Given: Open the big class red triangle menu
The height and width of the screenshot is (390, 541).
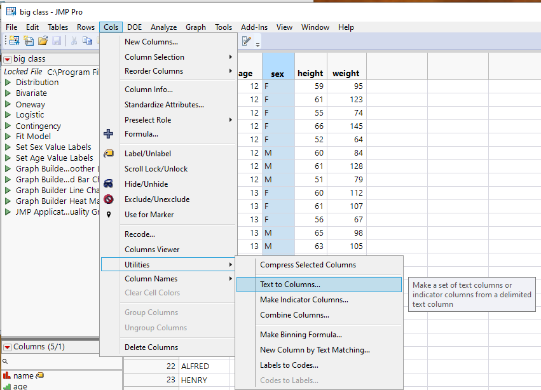Looking at the screenshot, I should (8, 59).
